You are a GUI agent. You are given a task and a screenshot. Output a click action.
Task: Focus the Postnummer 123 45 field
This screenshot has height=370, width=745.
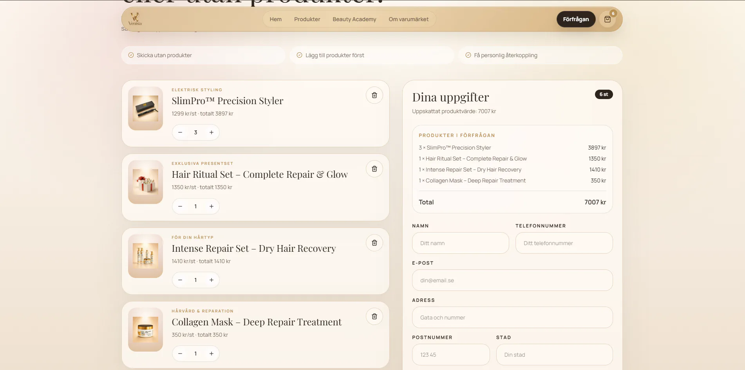[451, 355]
